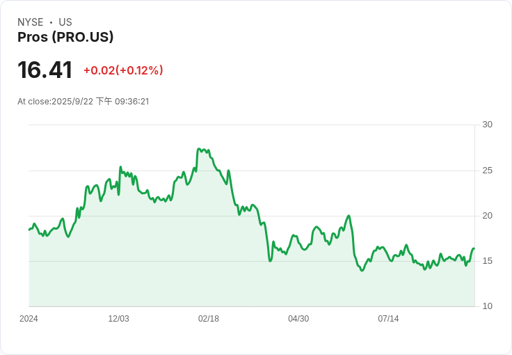The height and width of the screenshot is (355, 512).
Task: Click the leftmost start of the price line
Action: pyautogui.click(x=29, y=229)
